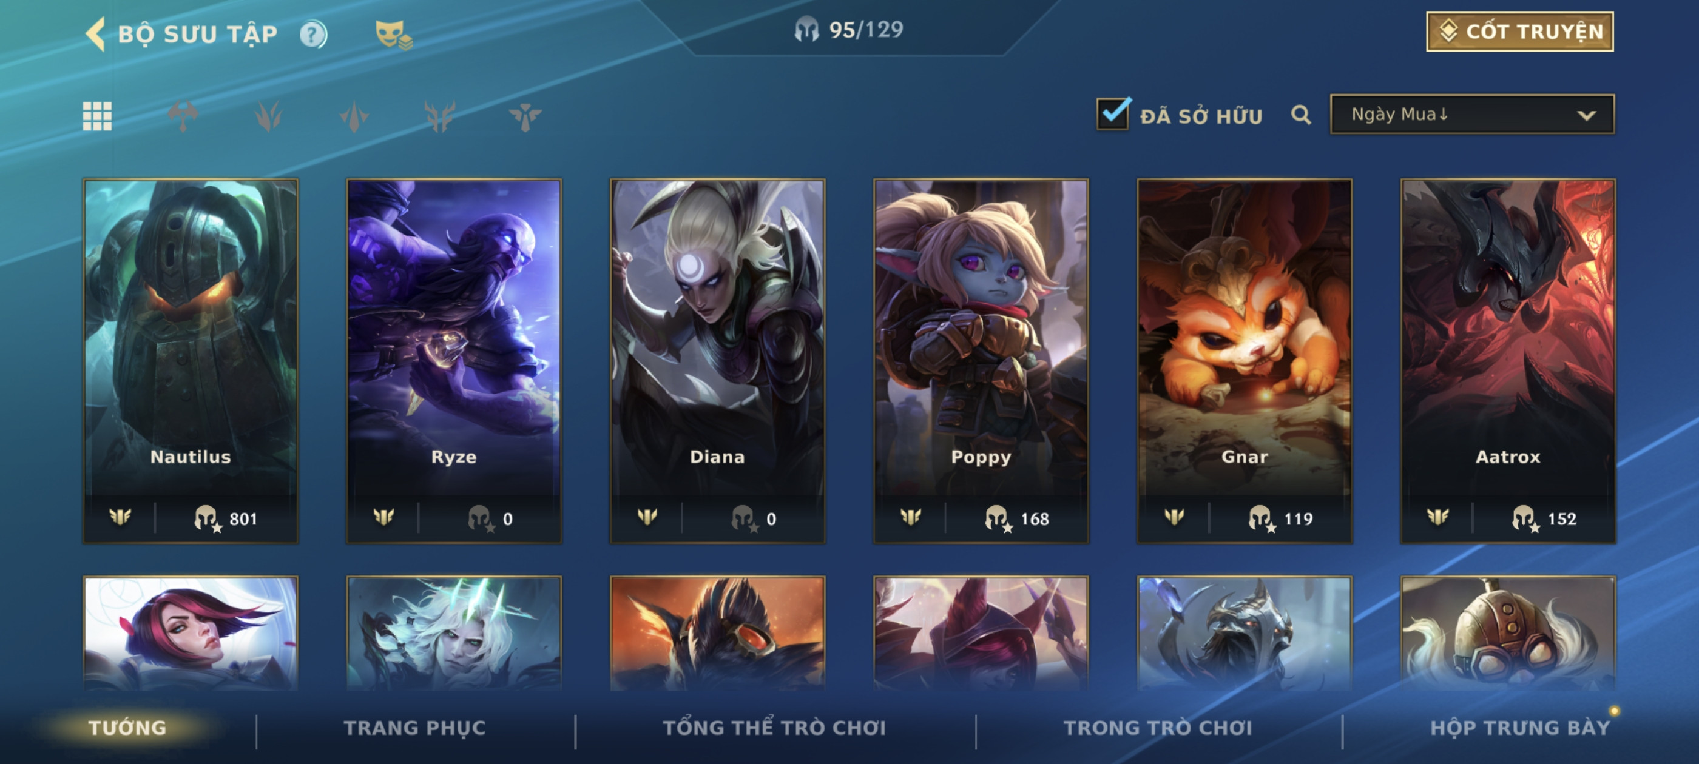
Task: Expand the sort list via the chevron arrow
Action: click(1586, 115)
